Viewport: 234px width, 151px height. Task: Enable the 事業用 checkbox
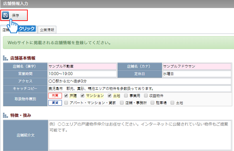point(126,96)
